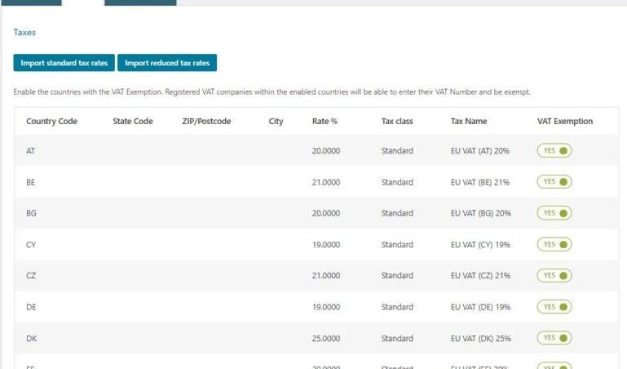Click Standard tax class in BG row

pyautogui.click(x=397, y=213)
